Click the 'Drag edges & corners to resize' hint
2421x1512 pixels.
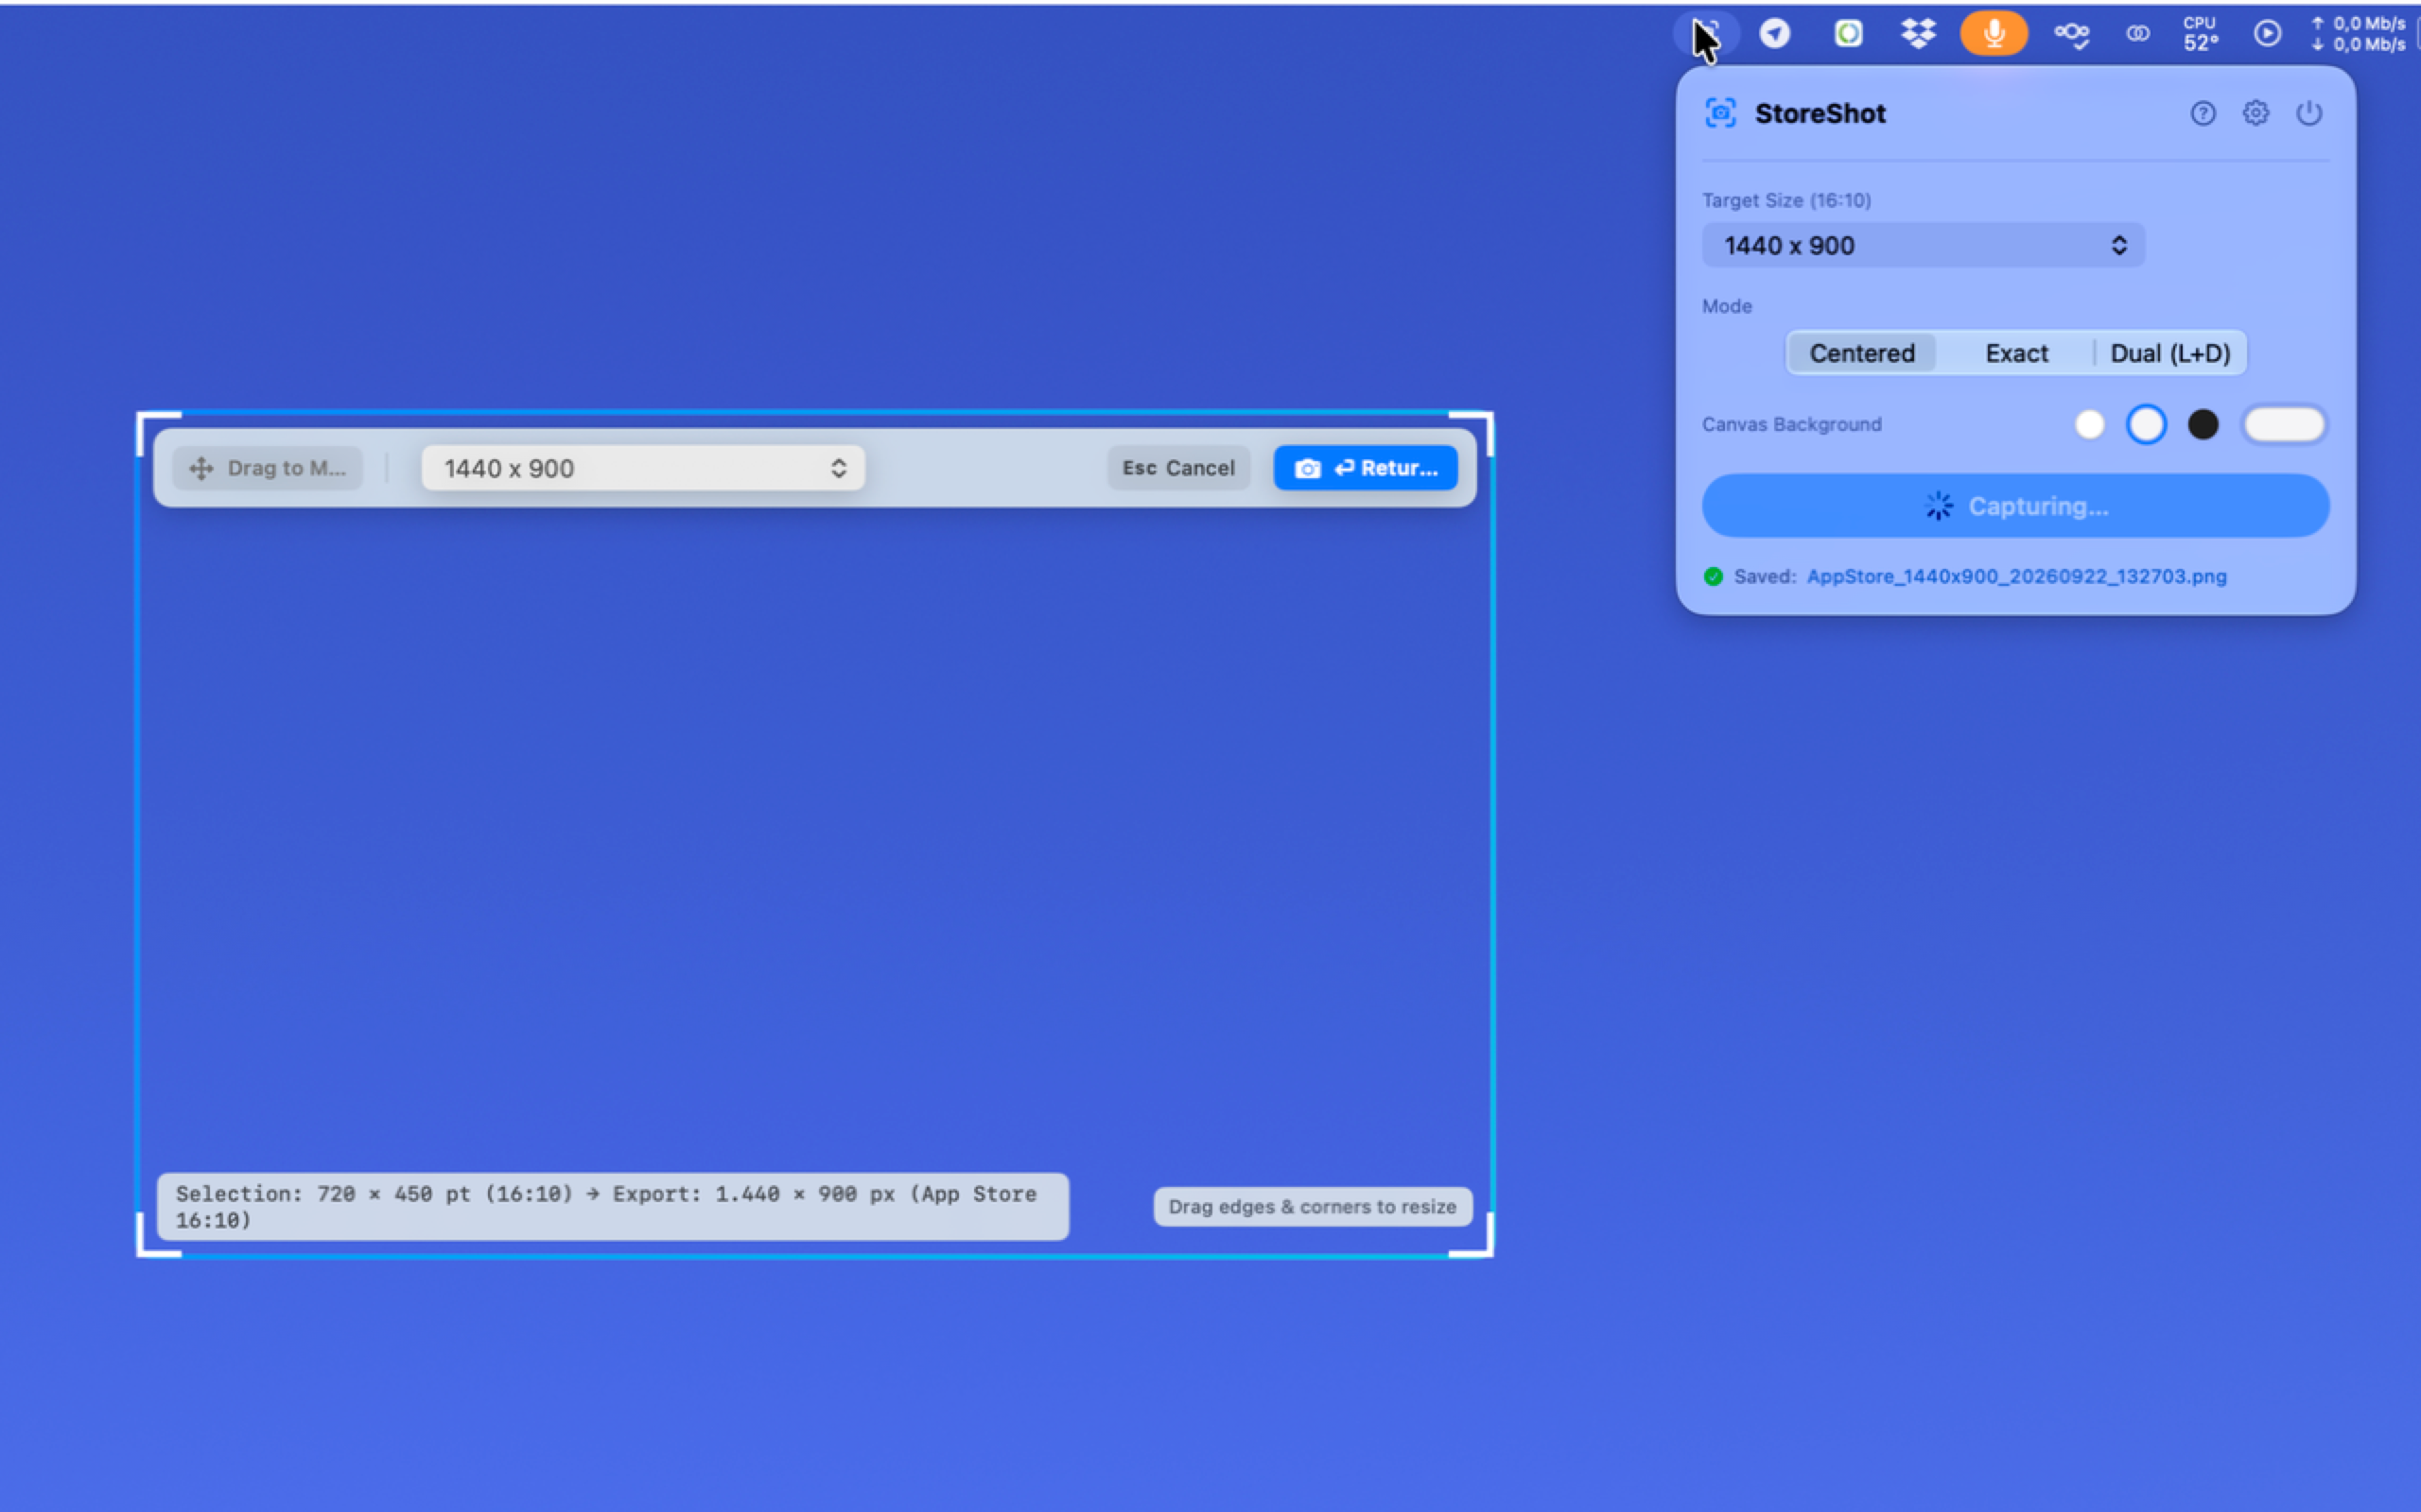tap(1312, 1206)
